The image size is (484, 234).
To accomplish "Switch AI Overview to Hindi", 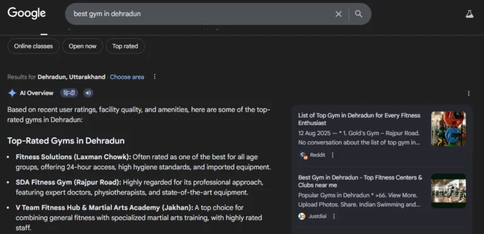I will (x=69, y=93).
